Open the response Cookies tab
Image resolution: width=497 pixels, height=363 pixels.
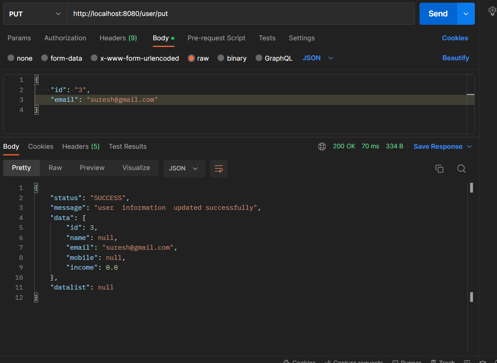pos(41,147)
